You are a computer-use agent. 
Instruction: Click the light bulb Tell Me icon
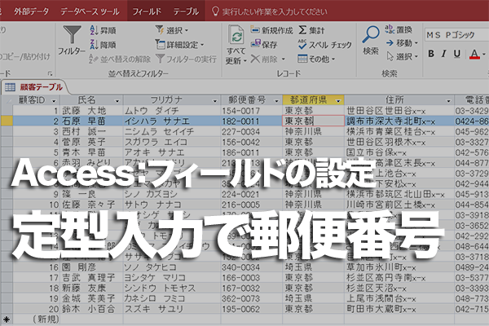[215, 11]
